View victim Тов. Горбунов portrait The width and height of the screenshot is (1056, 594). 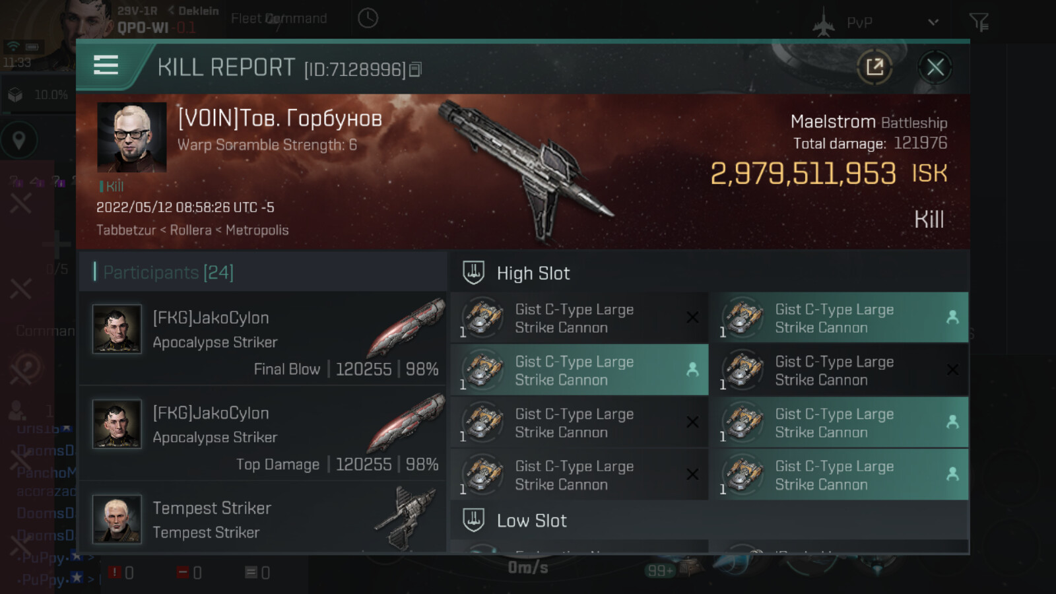132,137
